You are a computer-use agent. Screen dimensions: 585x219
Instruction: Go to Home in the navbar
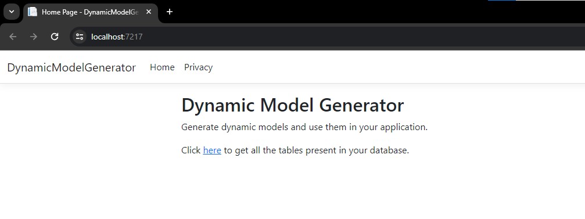pos(162,67)
